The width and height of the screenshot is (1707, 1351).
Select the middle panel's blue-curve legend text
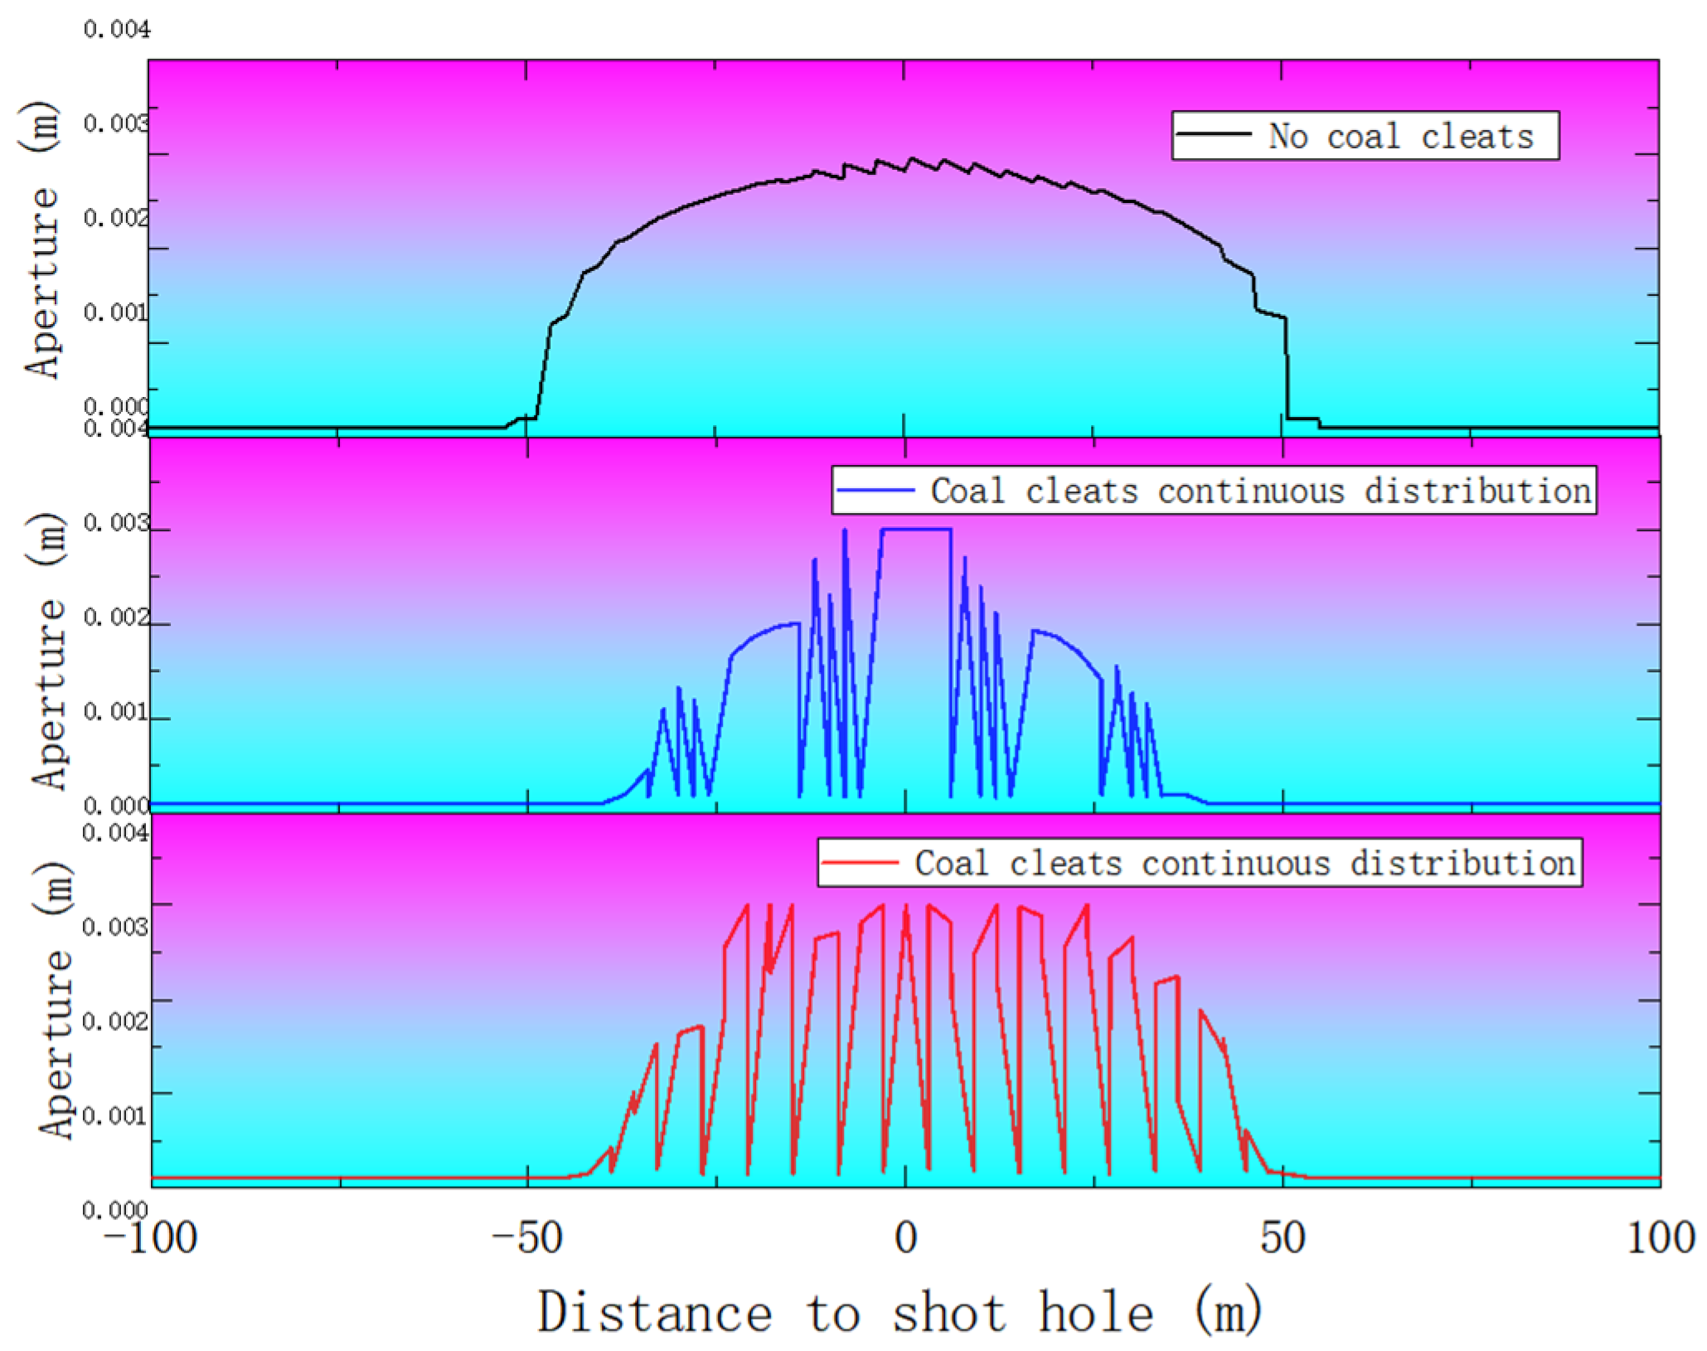(1260, 491)
